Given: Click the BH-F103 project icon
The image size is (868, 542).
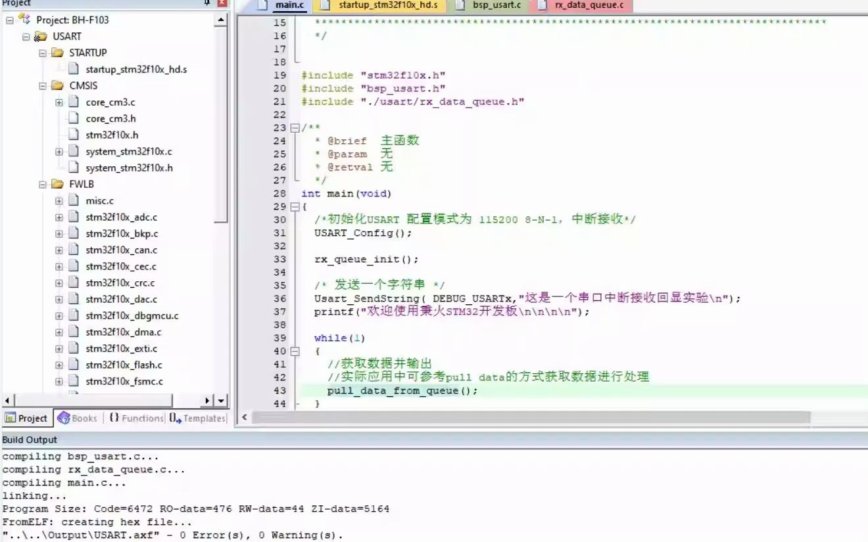Looking at the screenshot, I should point(24,20).
